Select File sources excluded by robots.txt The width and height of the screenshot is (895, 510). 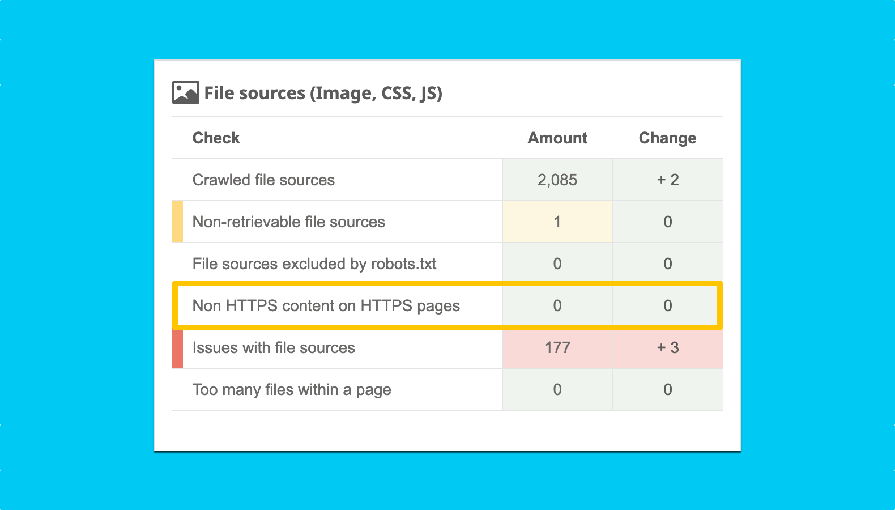pos(314,263)
